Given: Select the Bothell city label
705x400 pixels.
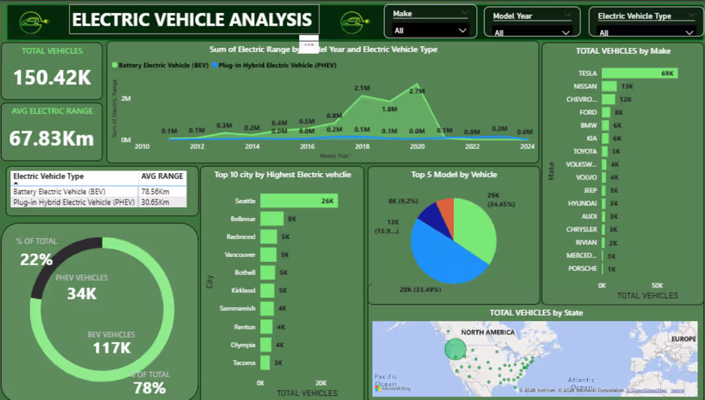Looking at the screenshot, I should tap(245, 272).
